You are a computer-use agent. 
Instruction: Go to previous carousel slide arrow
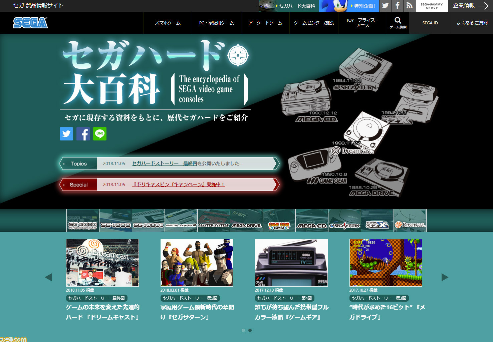pos(48,277)
